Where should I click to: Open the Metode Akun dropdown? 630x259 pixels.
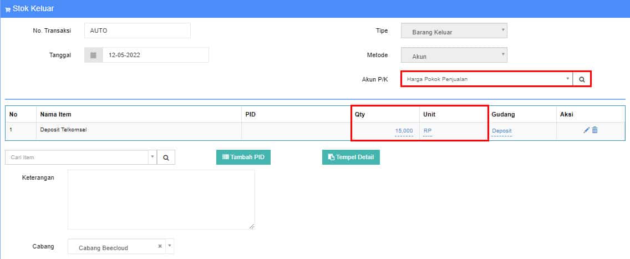pos(502,54)
